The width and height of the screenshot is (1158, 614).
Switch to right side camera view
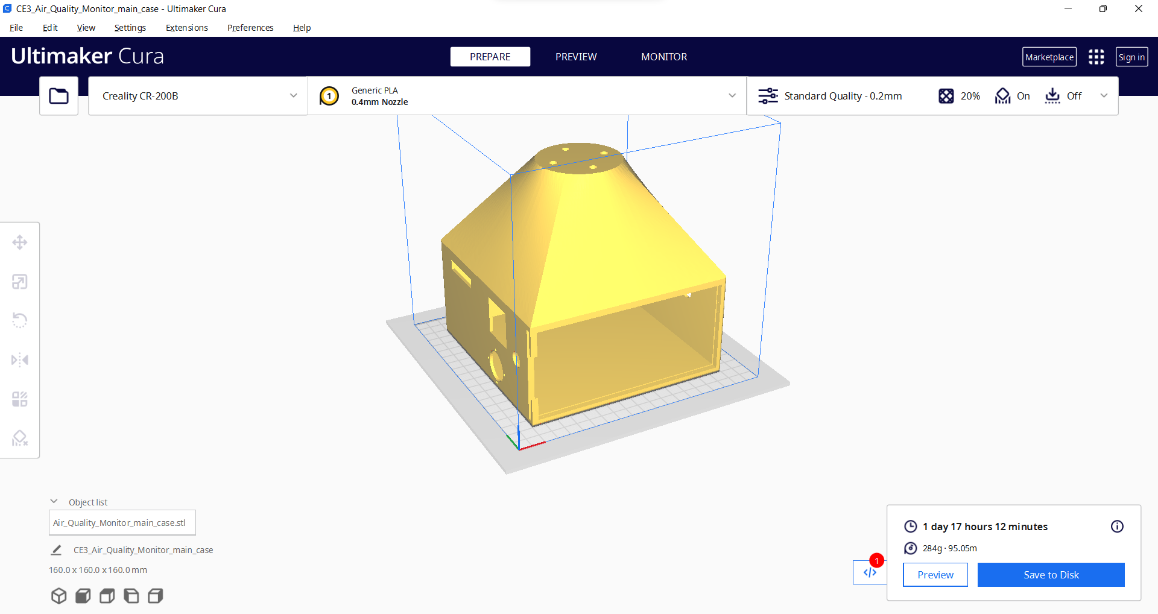(155, 596)
